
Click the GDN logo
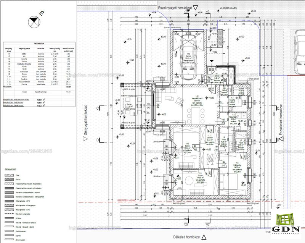coord(285,223)
